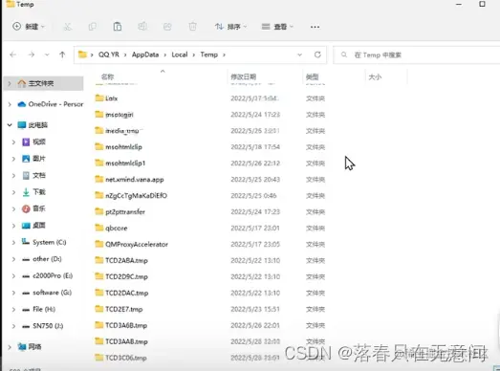Sort by Size (大小) column header

(x=375, y=76)
